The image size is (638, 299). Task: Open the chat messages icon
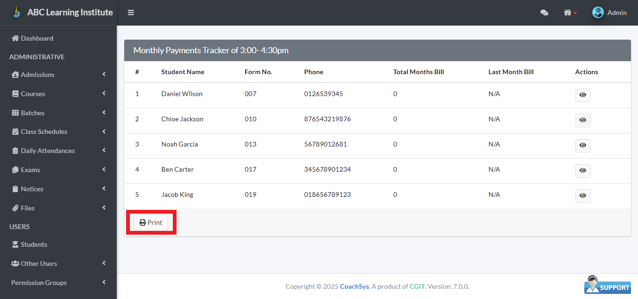tap(544, 13)
